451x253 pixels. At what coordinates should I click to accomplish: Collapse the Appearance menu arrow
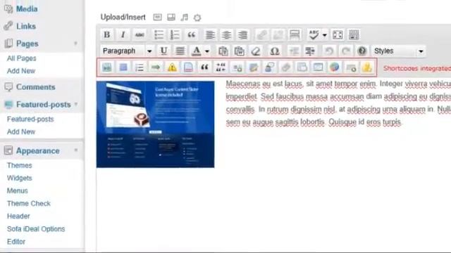tap(76, 150)
